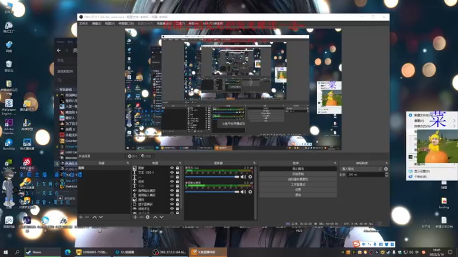Click the 来源 list scrollbar
This screenshot has height=257, width=458.
click(x=181, y=187)
